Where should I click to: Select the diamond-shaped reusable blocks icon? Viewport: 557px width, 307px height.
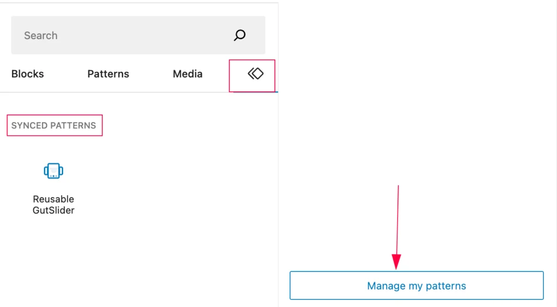pos(255,74)
